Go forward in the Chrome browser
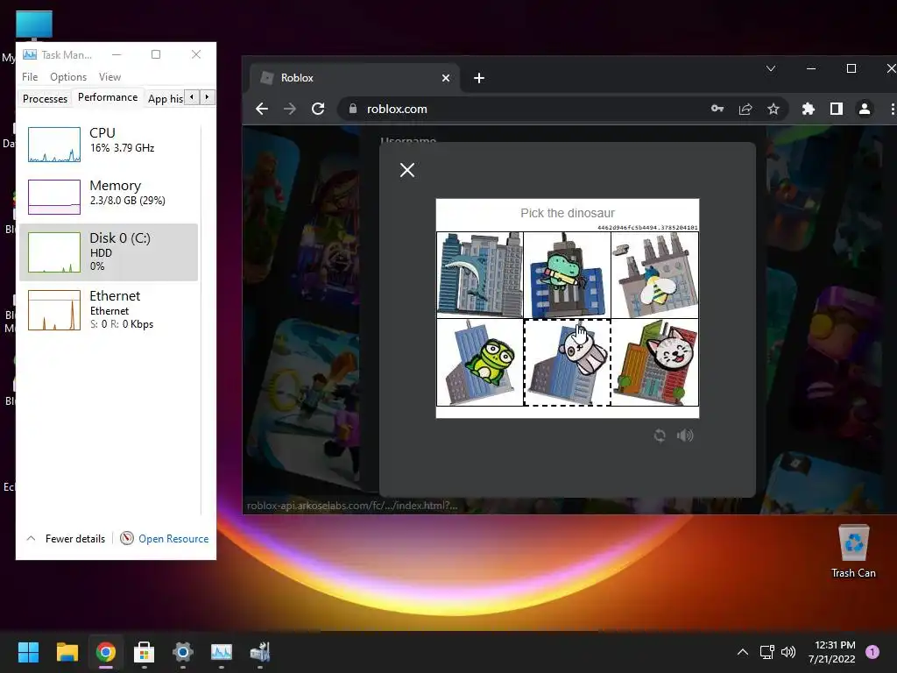 tap(290, 109)
